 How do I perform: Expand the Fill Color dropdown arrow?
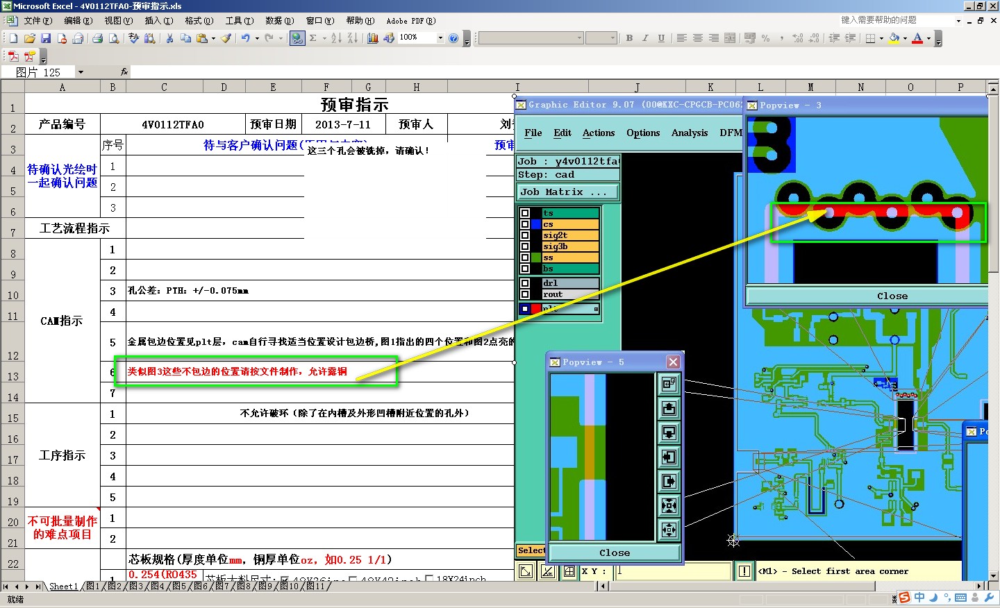(905, 38)
